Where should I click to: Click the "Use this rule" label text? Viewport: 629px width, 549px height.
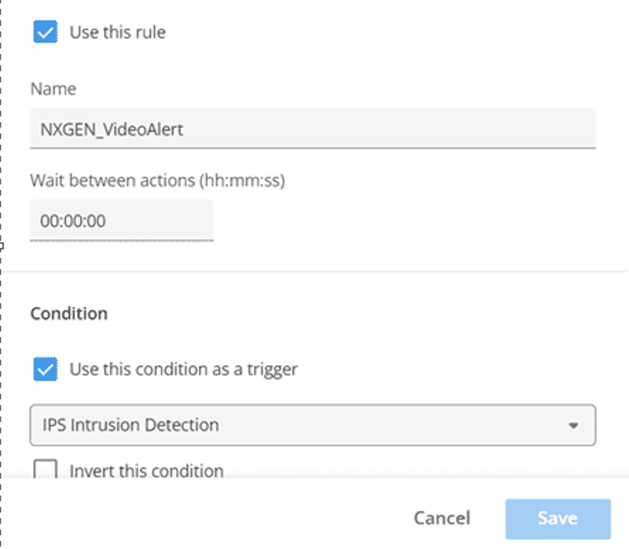(117, 33)
